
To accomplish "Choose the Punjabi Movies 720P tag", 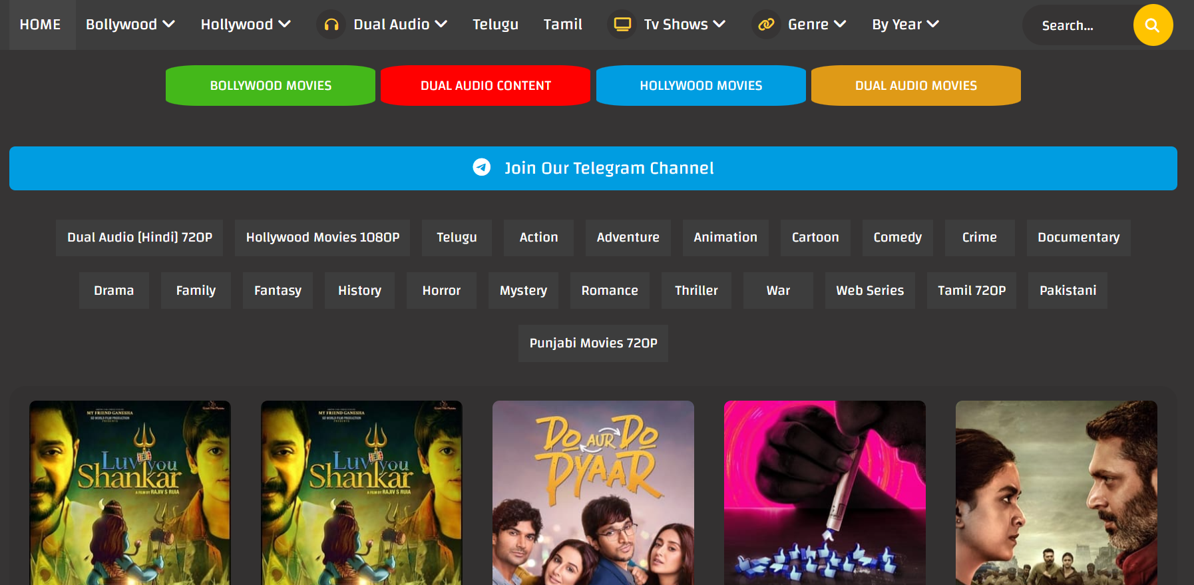I will (x=593, y=343).
